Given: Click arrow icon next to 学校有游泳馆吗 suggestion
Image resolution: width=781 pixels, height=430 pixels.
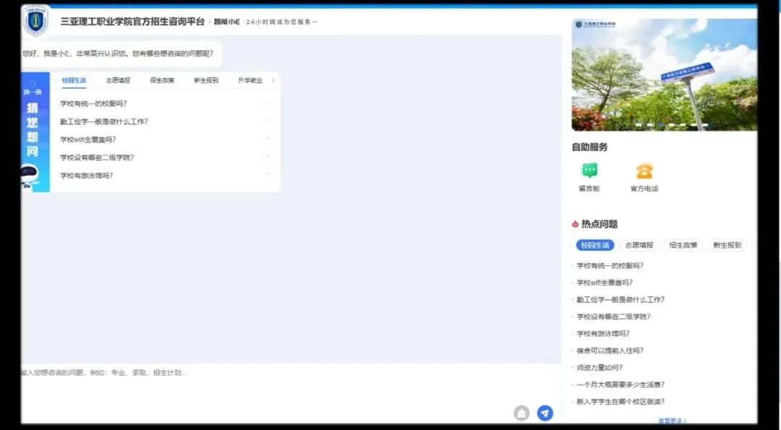Looking at the screenshot, I should pyautogui.click(x=267, y=175).
